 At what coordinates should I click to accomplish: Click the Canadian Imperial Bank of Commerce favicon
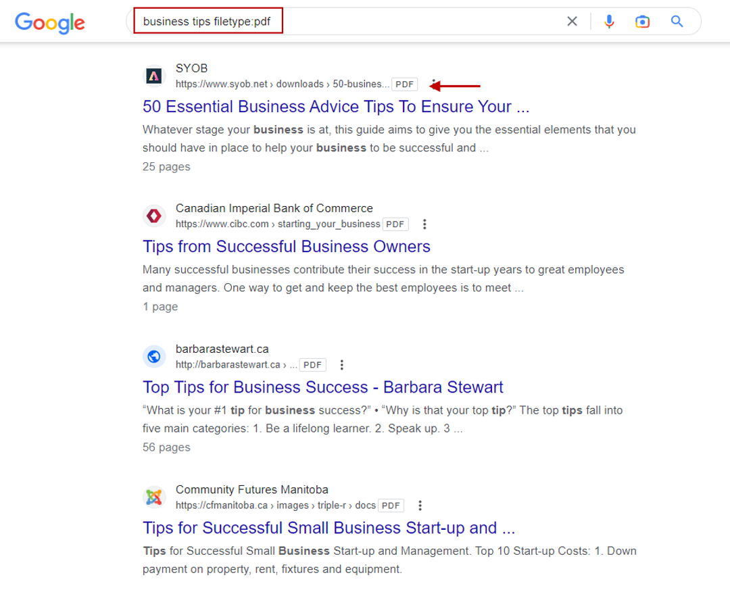click(x=154, y=216)
